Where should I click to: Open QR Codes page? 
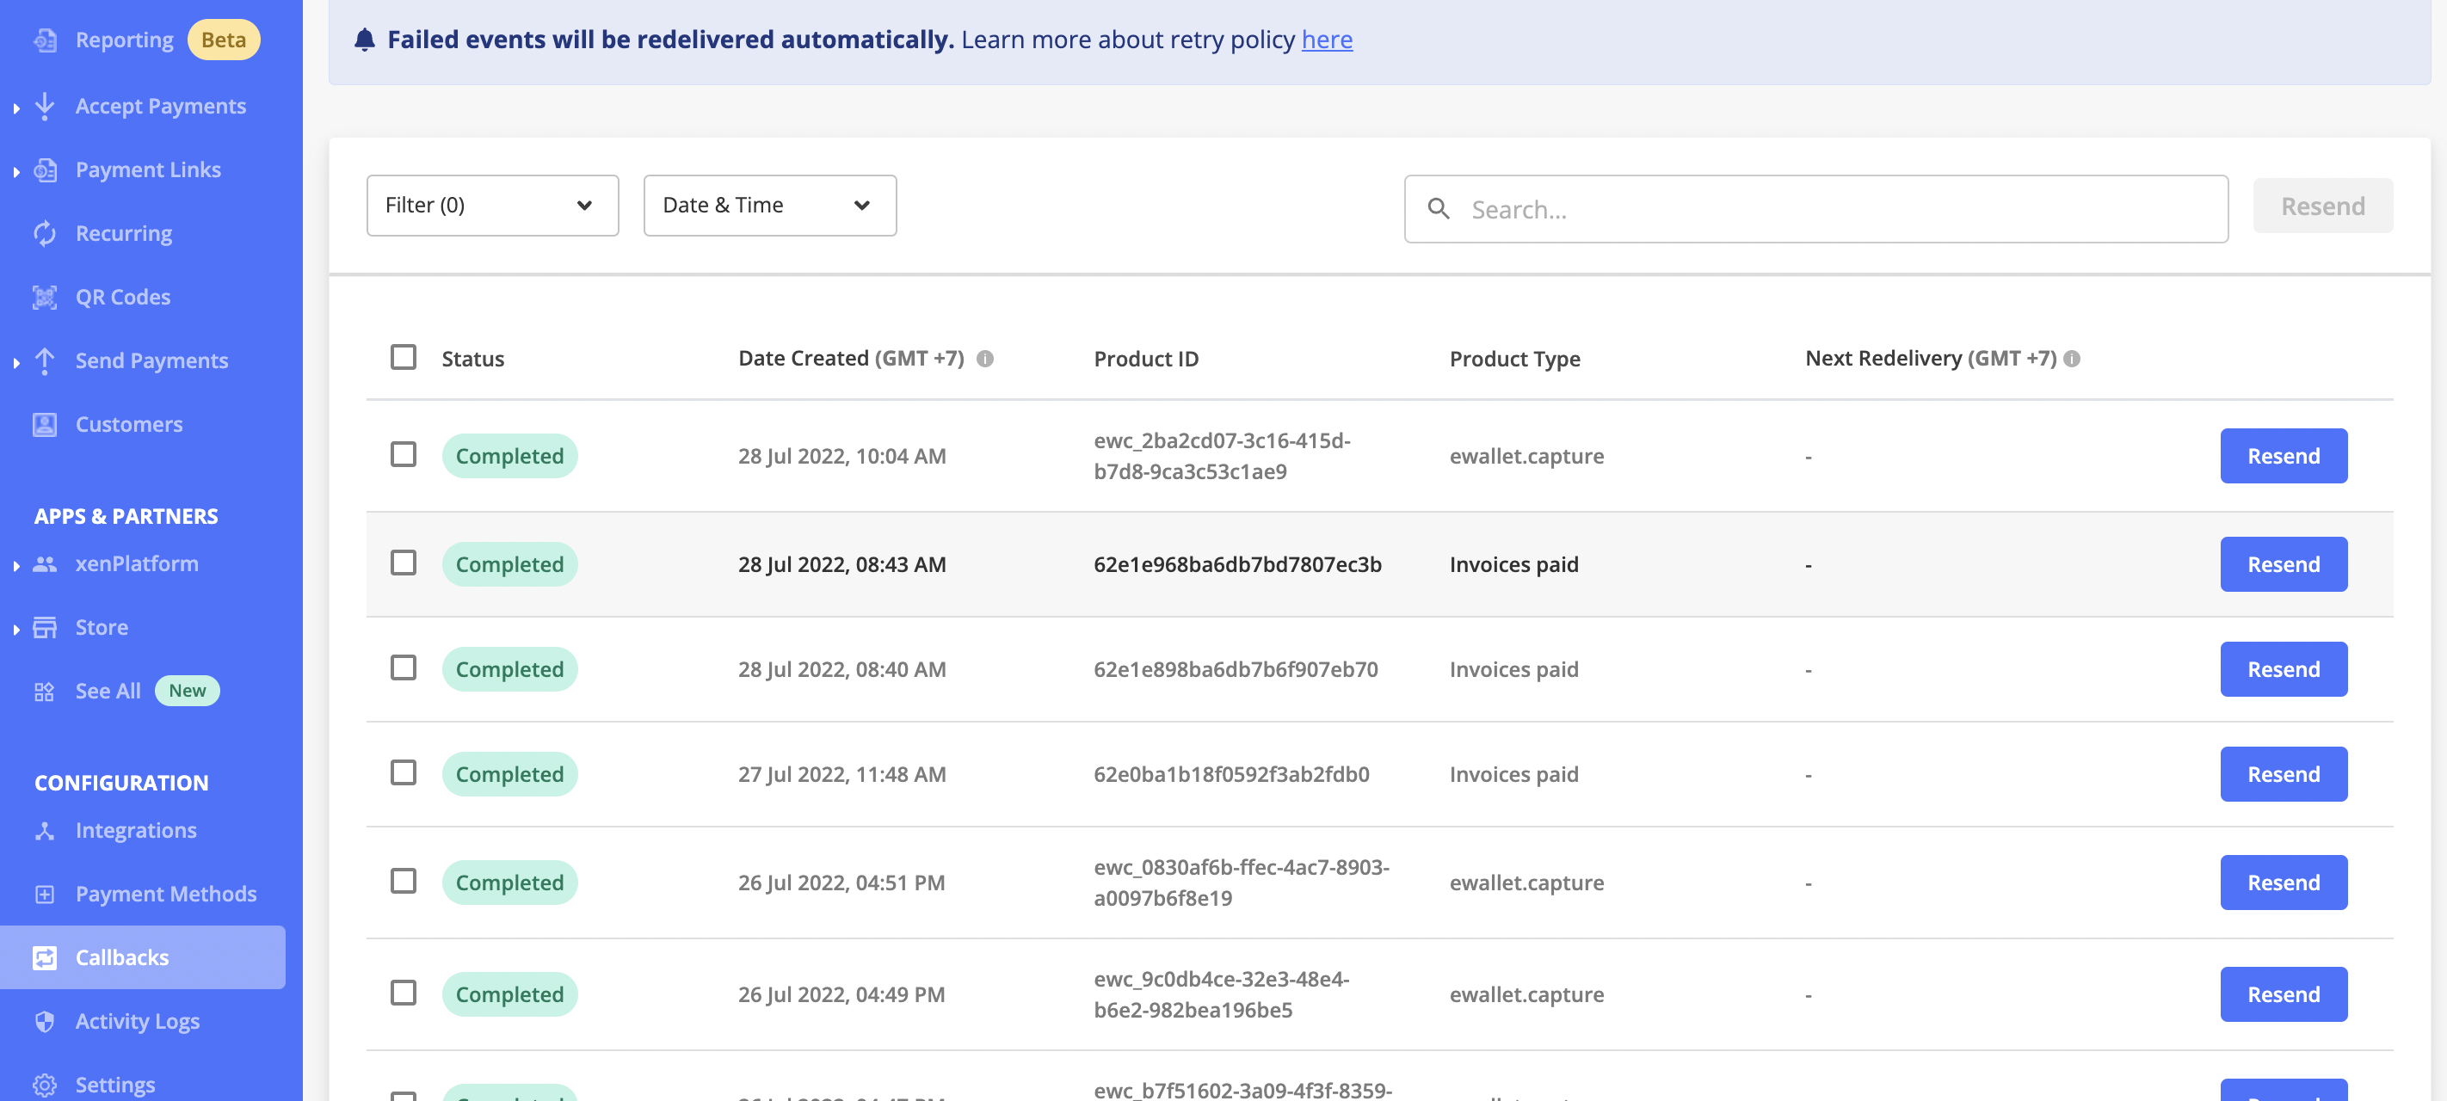click(x=122, y=298)
